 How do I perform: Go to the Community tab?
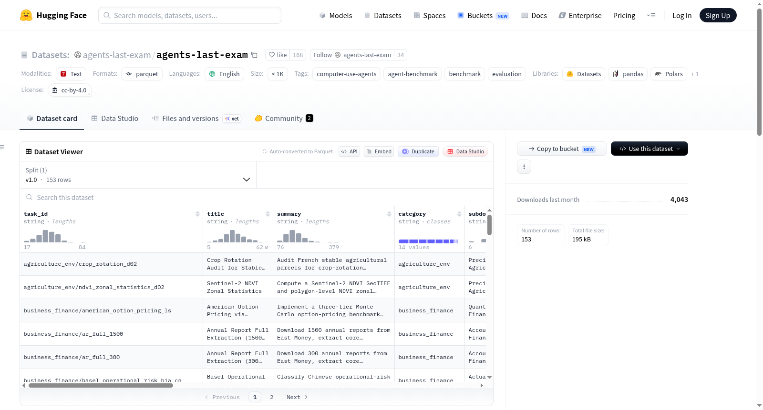click(x=284, y=119)
